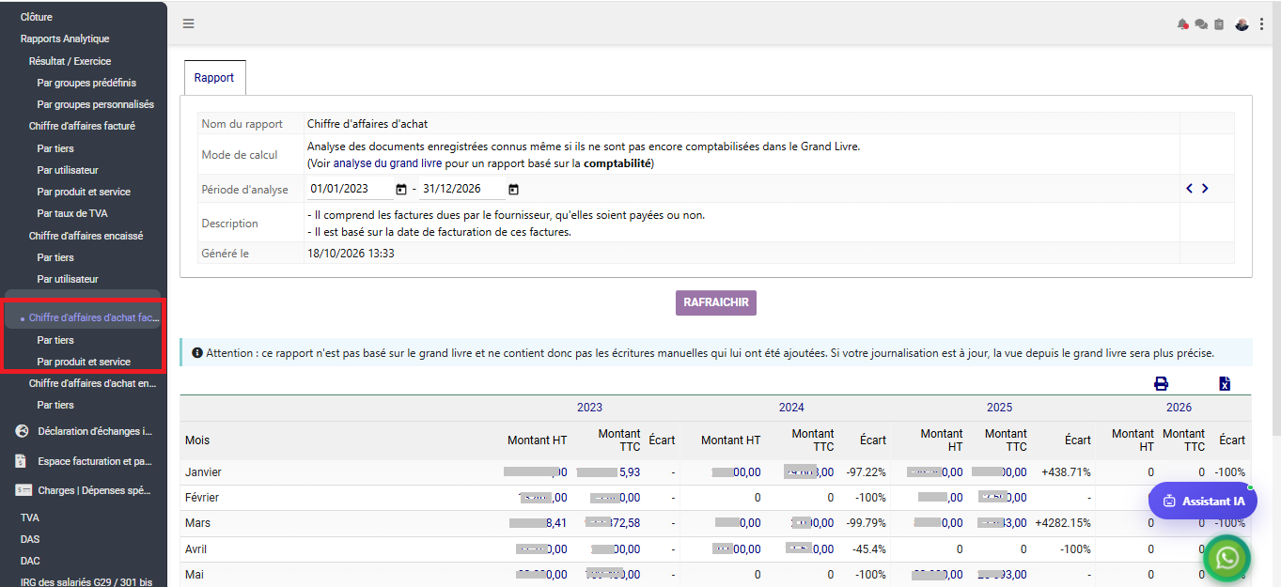Select the Février row label

202,497
